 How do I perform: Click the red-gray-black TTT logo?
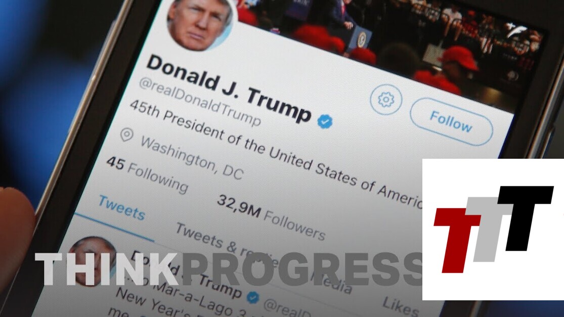coord(493,229)
